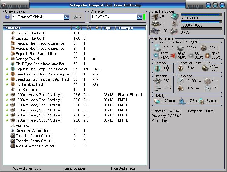Click the drone bandwidth resource icon
227x172 pixels.
pyautogui.click(x=174, y=31)
